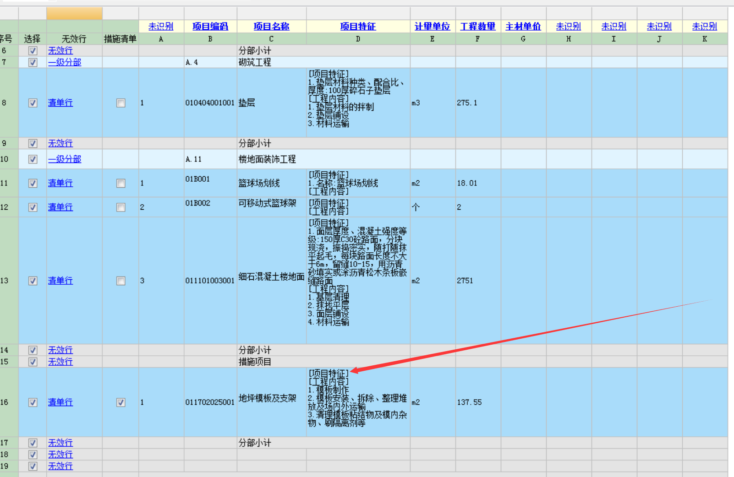Open the 清单行 link in row 8
This screenshot has height=477, width=734.
60,103
